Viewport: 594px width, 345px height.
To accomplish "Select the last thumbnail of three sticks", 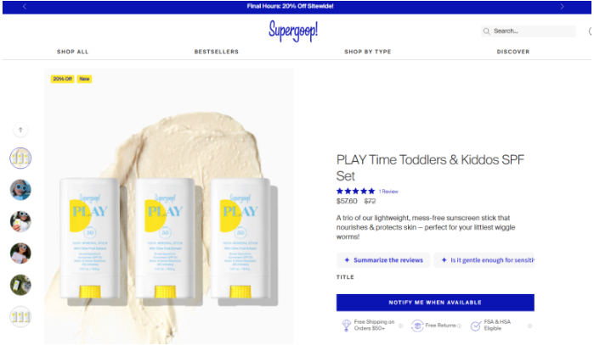I will (20, 317).
